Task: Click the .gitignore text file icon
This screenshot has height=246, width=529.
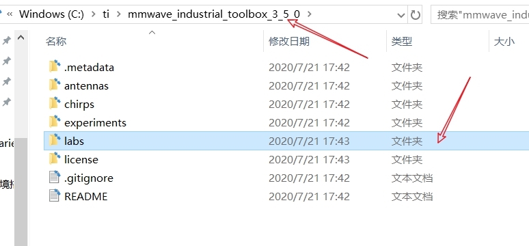Action: (55, 177)
